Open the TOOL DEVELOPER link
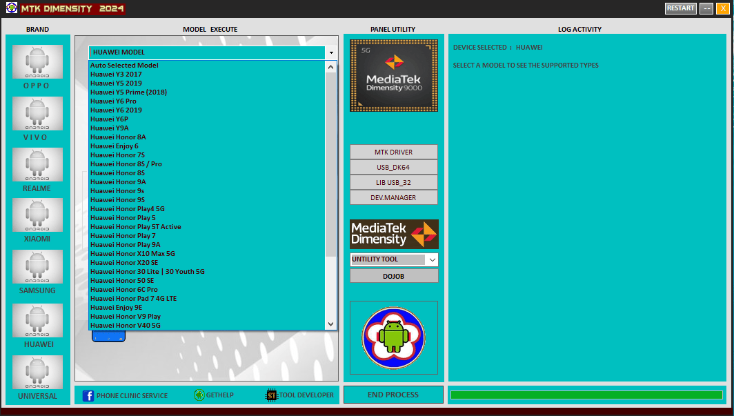This screenshot has width=734, height=416. click(x=306, y=395)
